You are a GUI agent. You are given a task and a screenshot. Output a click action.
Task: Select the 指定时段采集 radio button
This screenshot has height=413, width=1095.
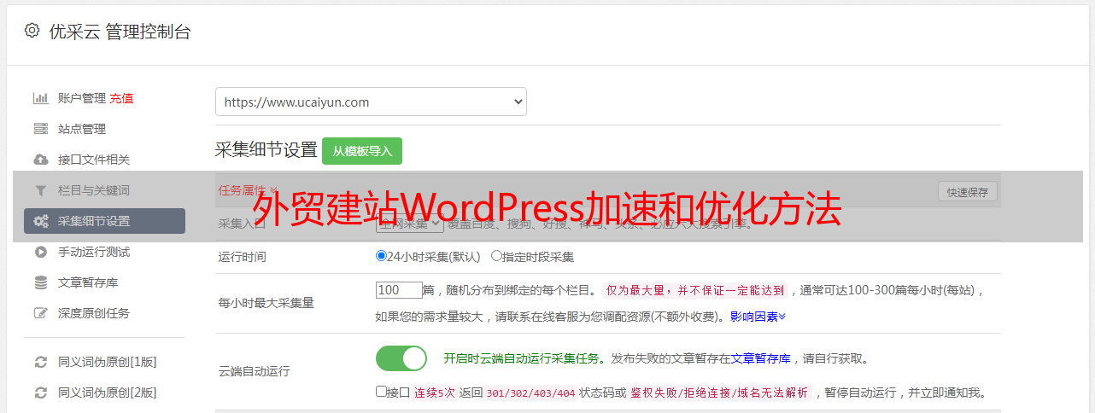496,256
